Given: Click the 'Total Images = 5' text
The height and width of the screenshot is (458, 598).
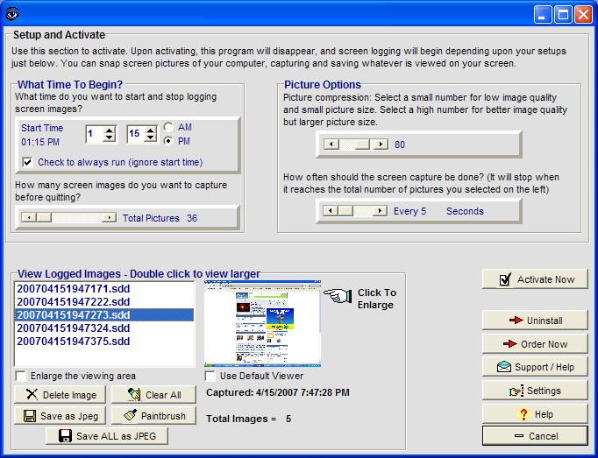Looking at the screenshot, I should point(249,419).
